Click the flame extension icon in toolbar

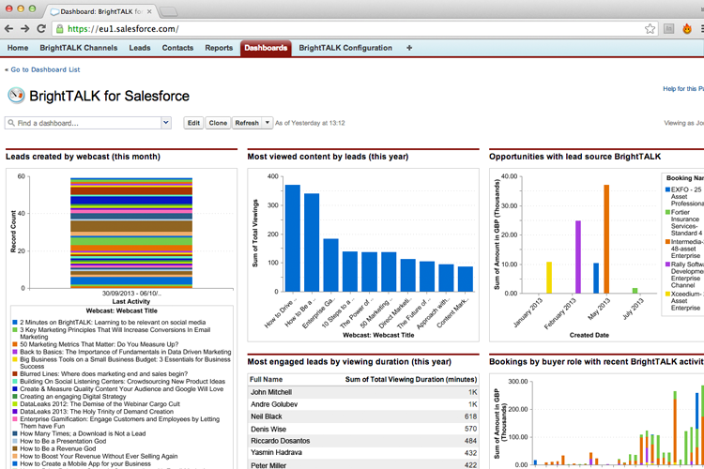point(688,29)
